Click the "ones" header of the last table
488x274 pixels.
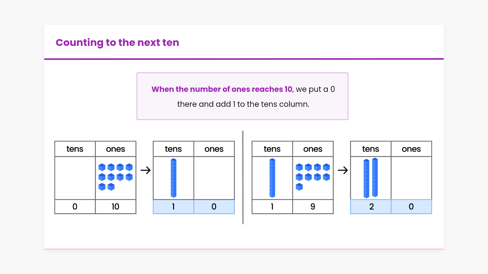pos(411,149)
